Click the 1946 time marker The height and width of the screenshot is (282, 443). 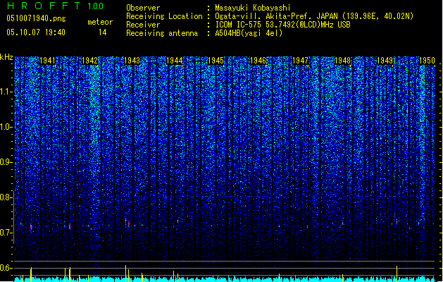pos(258,61)
